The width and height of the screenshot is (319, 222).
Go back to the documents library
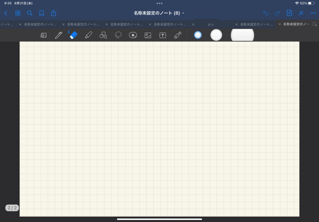pos(6,13)
